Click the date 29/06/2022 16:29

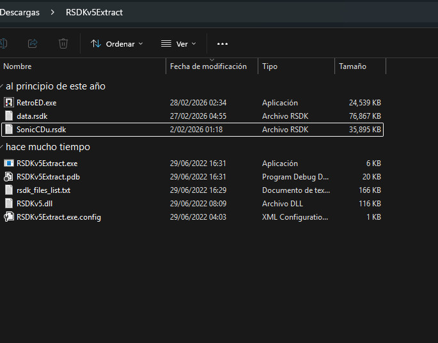point(198,190)
